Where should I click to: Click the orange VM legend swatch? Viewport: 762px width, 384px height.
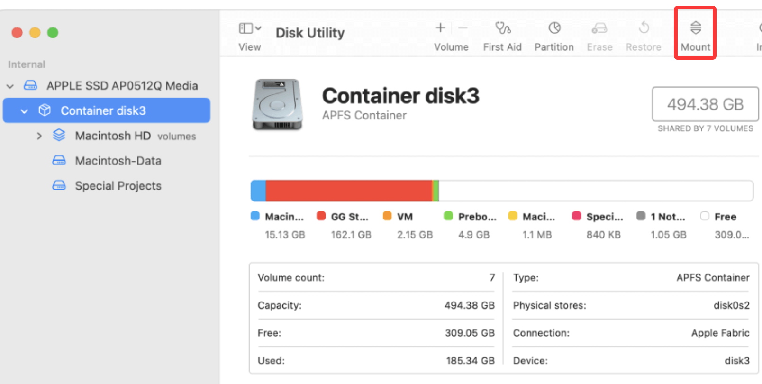click(387, 216)
